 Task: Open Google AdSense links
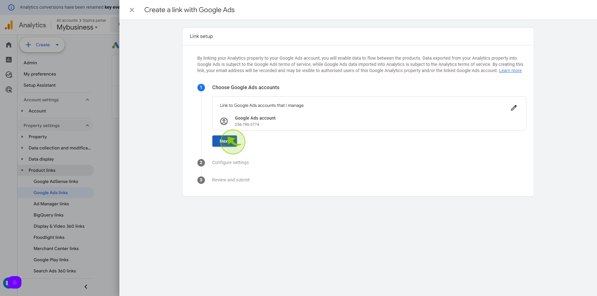point(56,181)
